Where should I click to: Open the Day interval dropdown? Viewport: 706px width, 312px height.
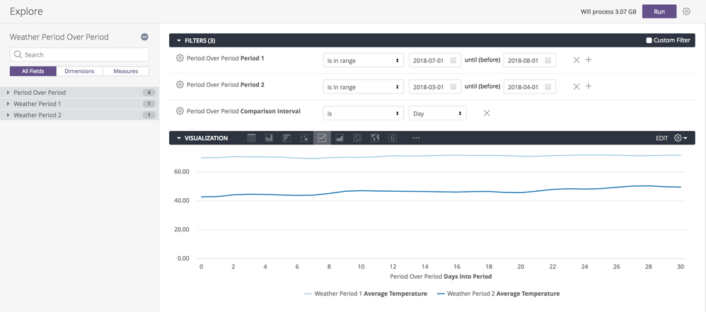438,113
